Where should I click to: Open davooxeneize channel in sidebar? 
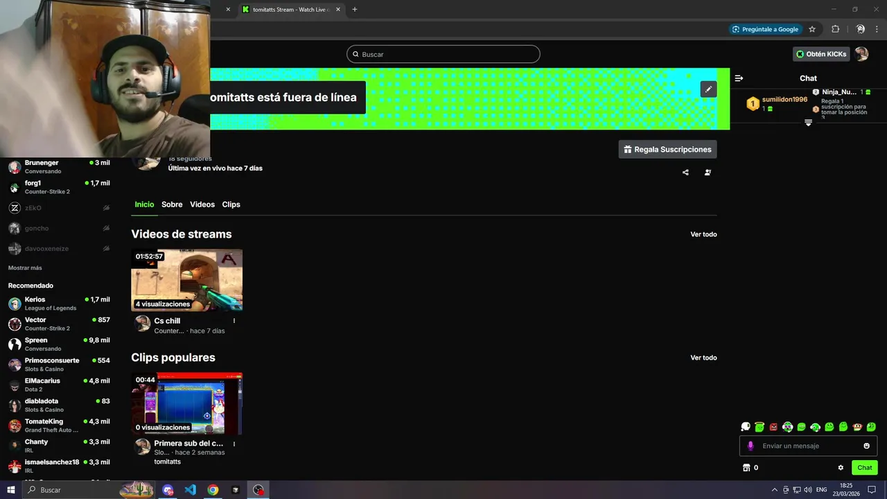tap(59, 248)
